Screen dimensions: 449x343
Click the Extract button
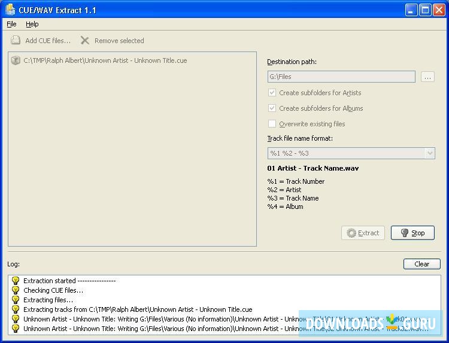[363, 233]
